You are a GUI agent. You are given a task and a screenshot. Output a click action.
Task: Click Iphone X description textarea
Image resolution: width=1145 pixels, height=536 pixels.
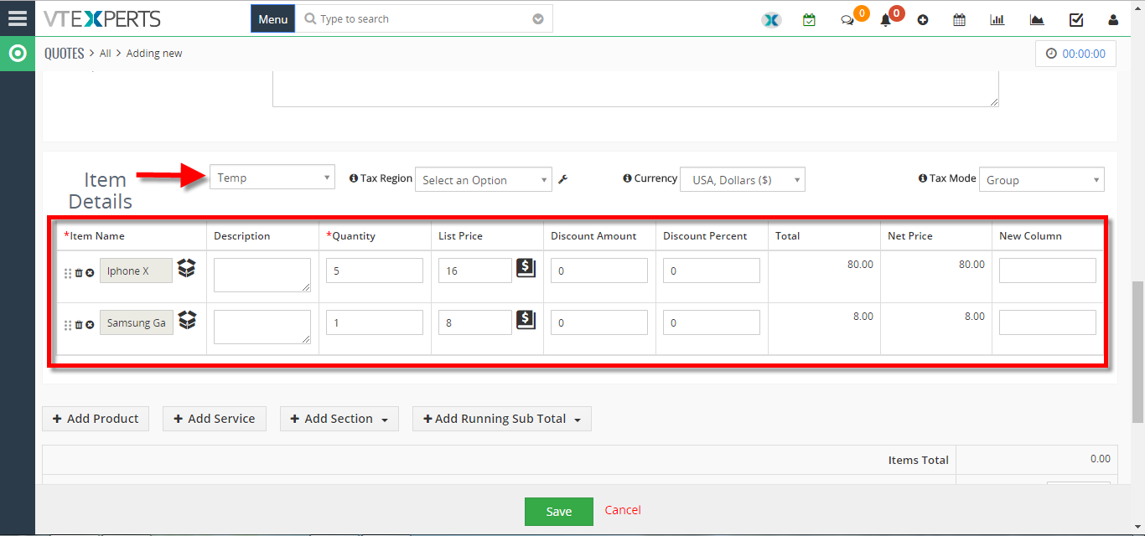tap(262, 275)
